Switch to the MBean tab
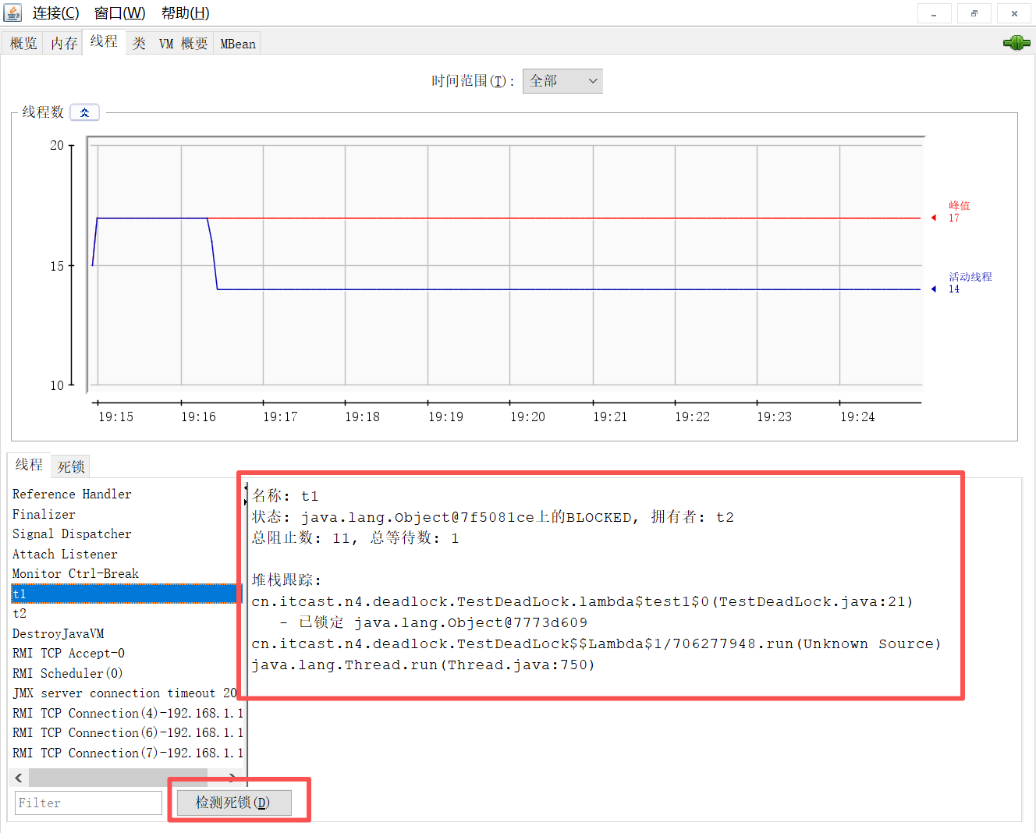 coord(238,44)
